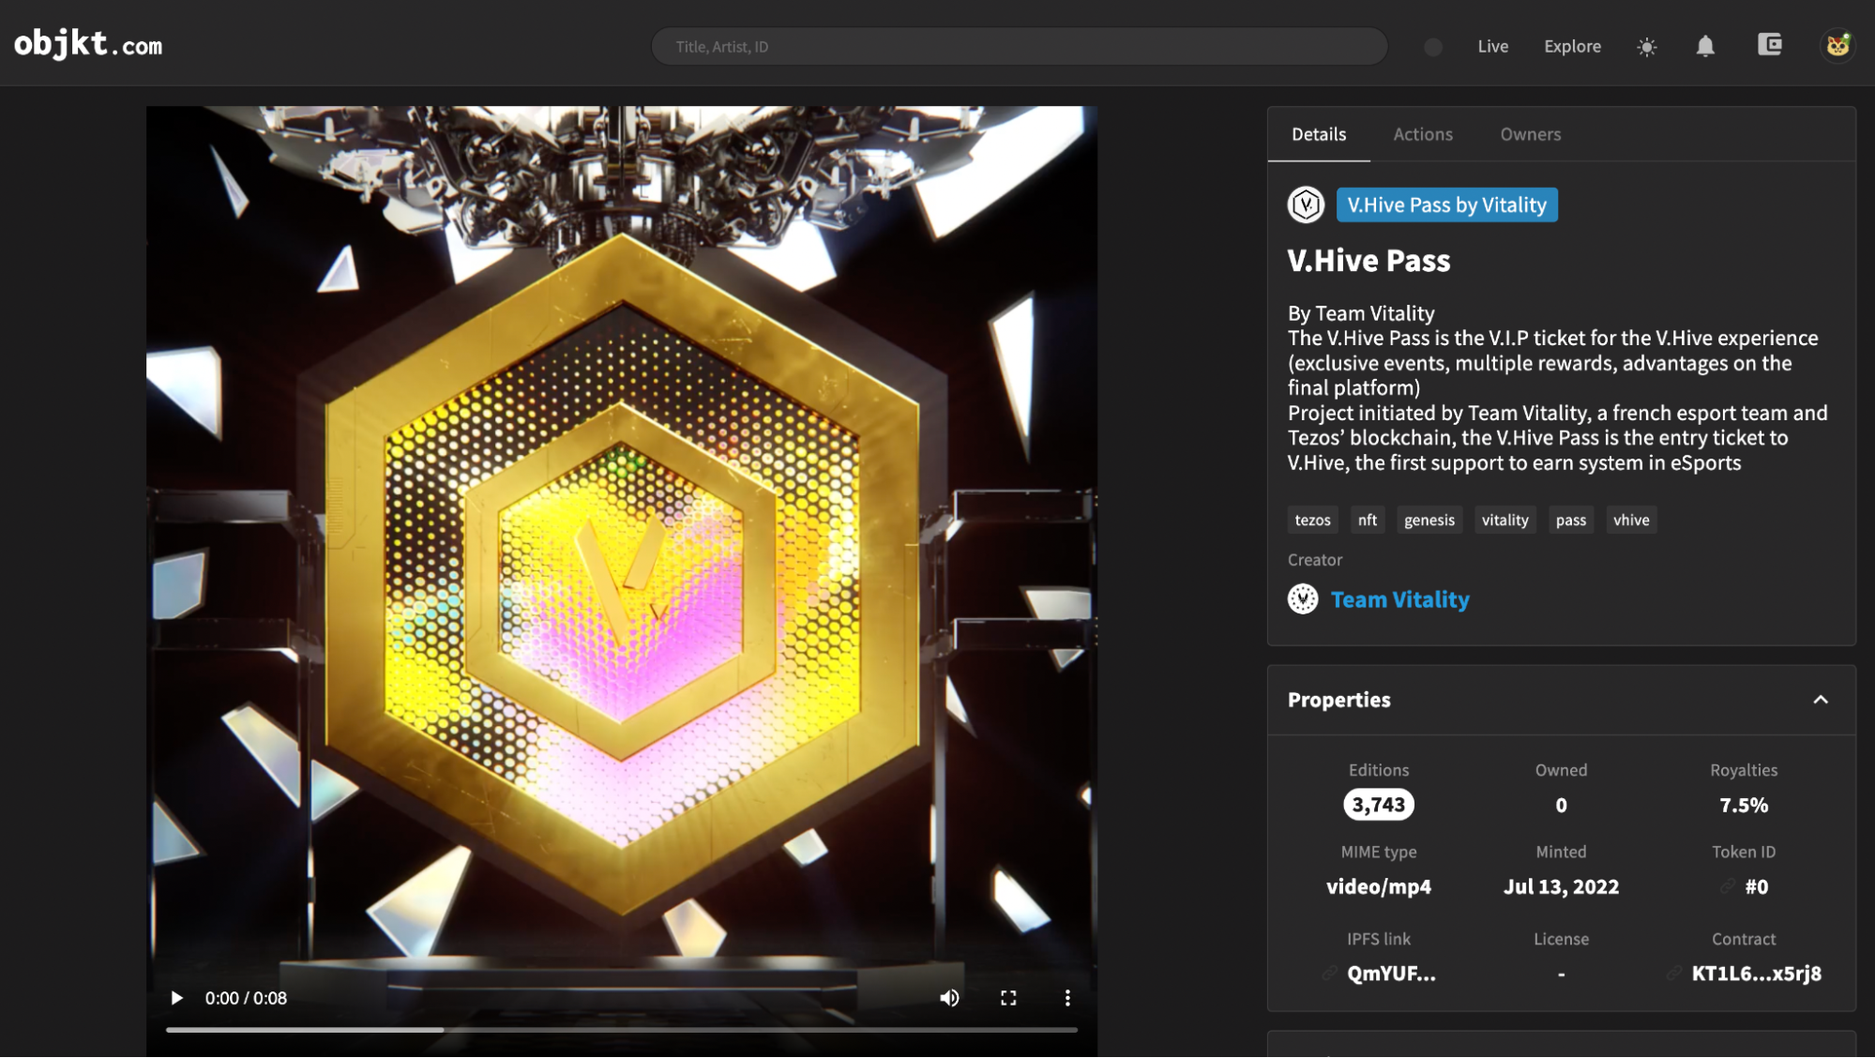Viewport: 1875px width, 1058px height.
Task: Toggle light theme sun icon
Action: [1647, 47]
